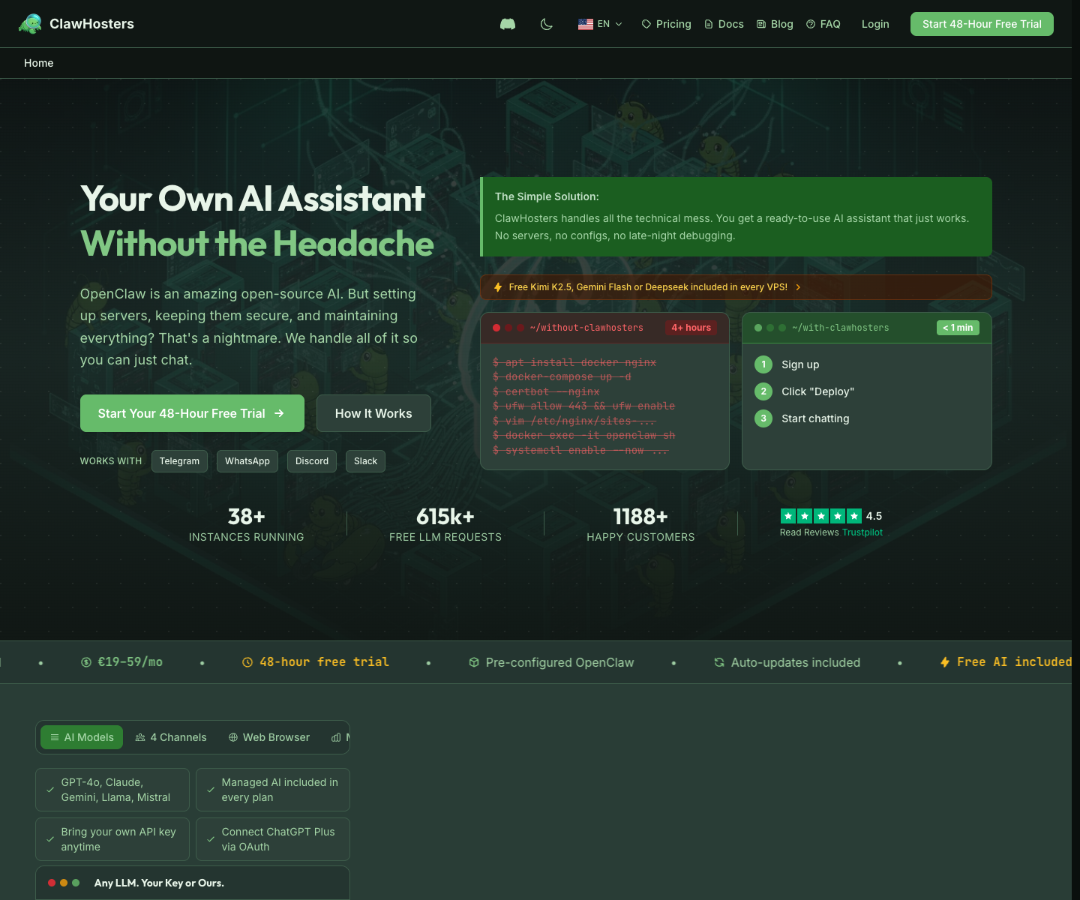Click the GPT-4o, Claude, Gemini feature card
The width and height of the screenshot is (1080, 900).
[x=112, y=790]
